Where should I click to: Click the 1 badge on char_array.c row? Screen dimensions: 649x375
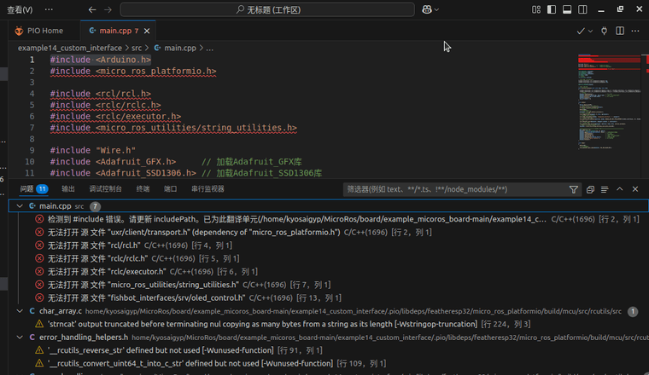point(633,311)
